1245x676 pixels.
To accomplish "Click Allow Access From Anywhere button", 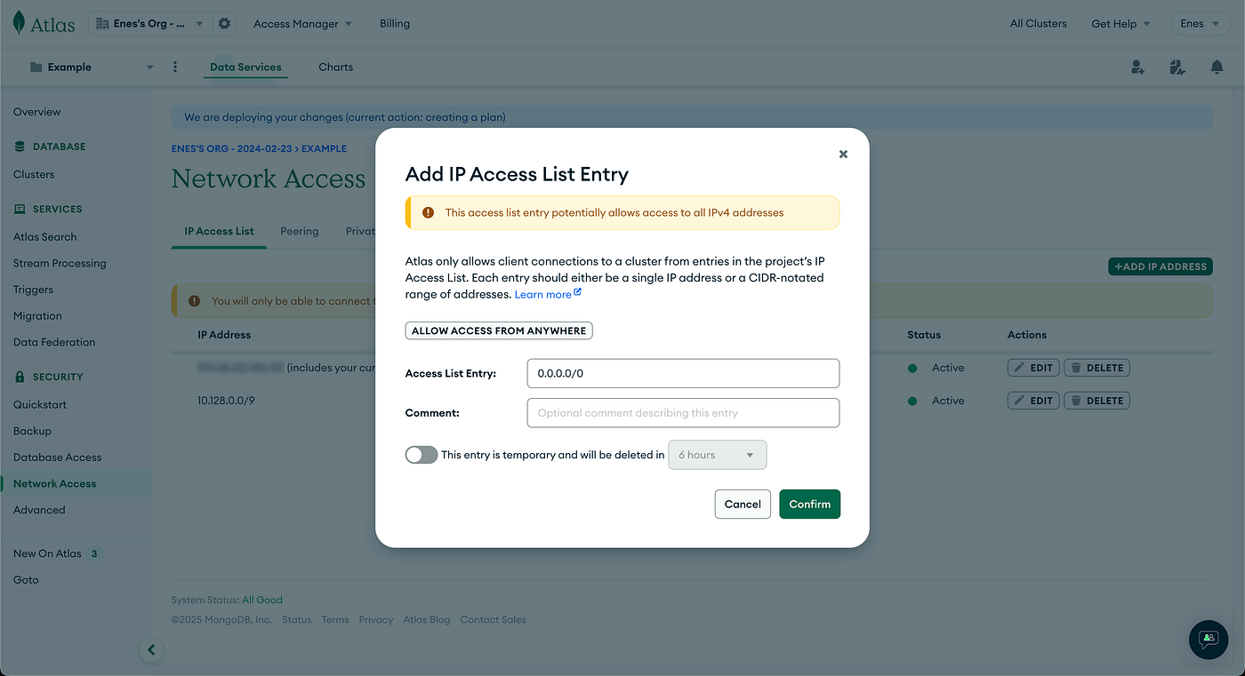I will point(499,330).
